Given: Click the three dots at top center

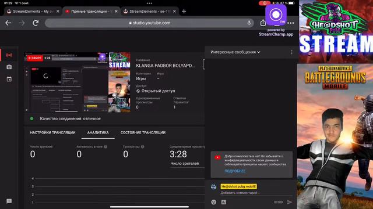Looking at the screenshot, I should click(149, 3).
